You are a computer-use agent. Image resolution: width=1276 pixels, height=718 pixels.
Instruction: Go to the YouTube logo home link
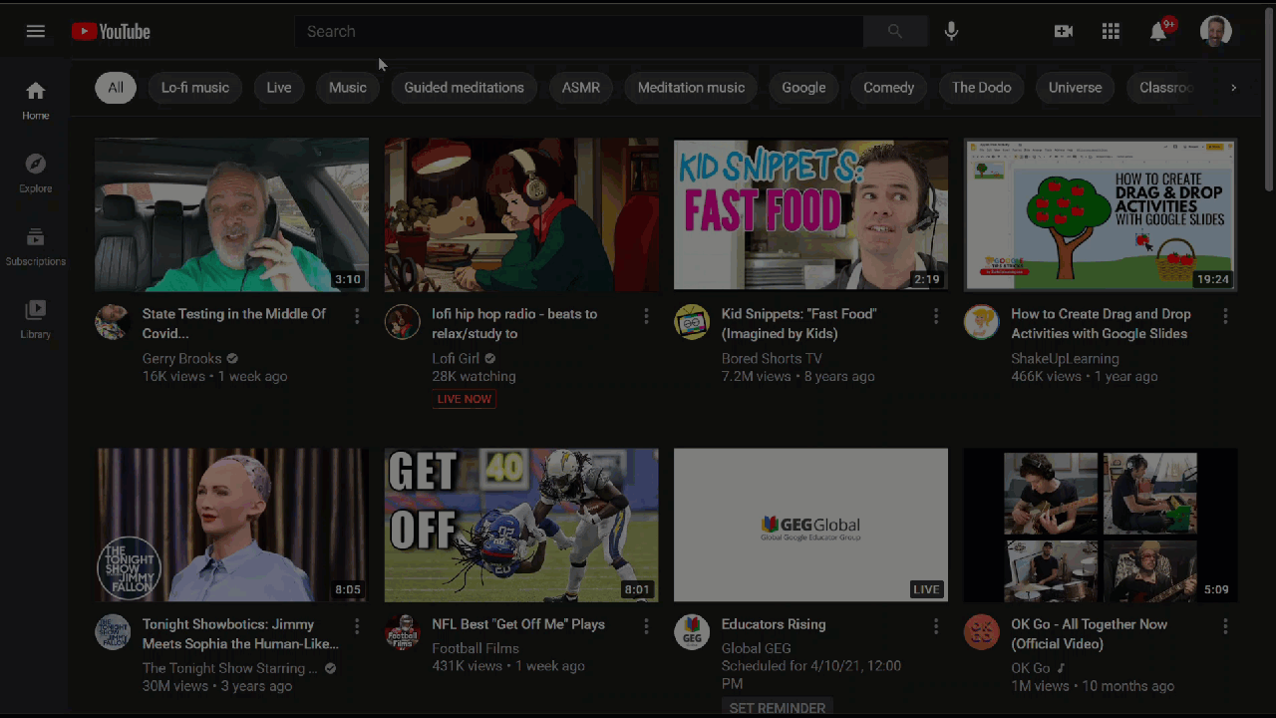pos(111,32)
